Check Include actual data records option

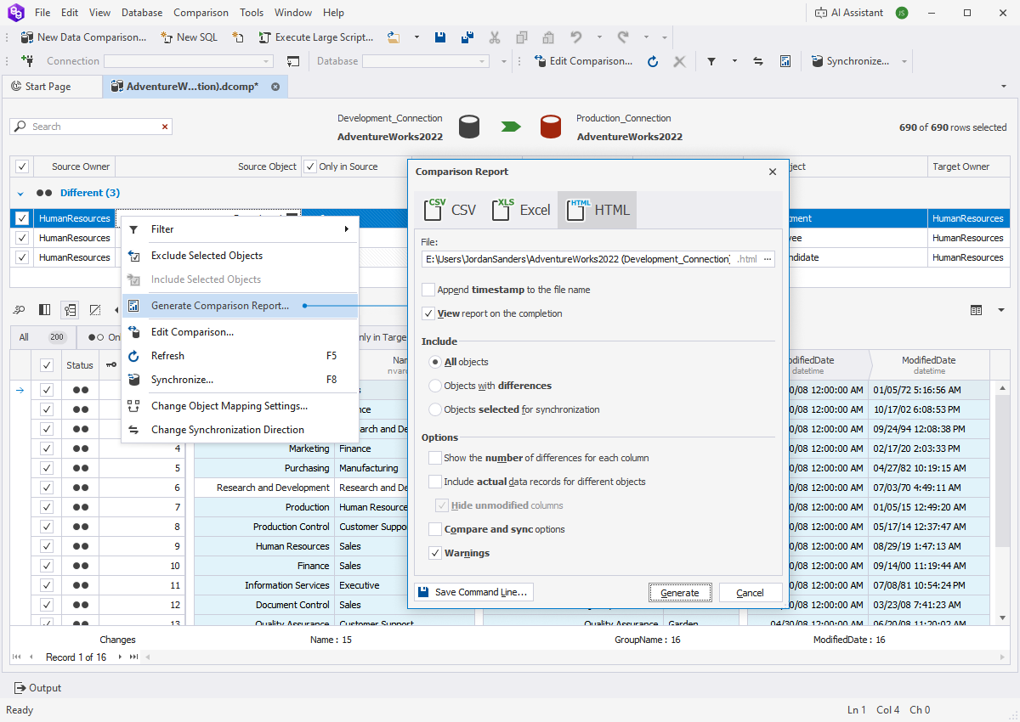pyautogui.click(x=435, y=482)
